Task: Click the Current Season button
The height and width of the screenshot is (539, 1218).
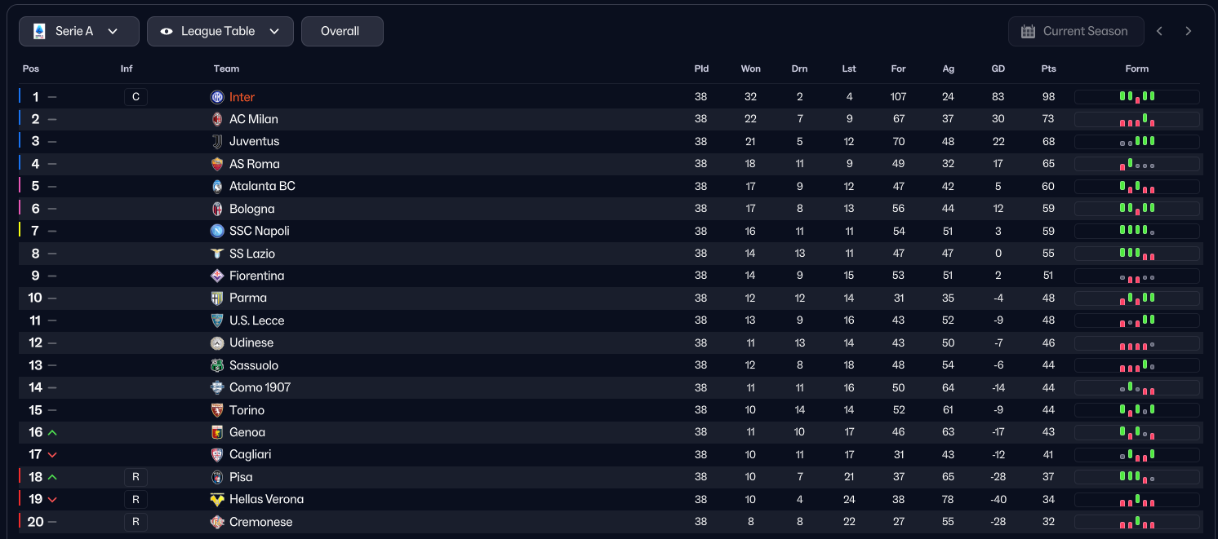Action: coord(1074,32)
